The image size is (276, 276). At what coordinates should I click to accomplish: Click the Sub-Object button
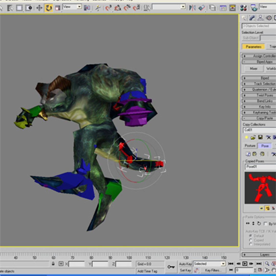coord(251,38)
